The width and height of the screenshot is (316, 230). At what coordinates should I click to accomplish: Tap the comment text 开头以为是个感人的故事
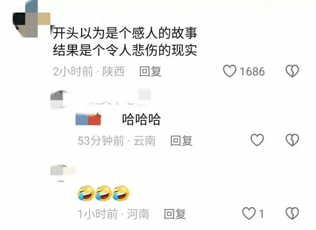(x=125, y=33)
